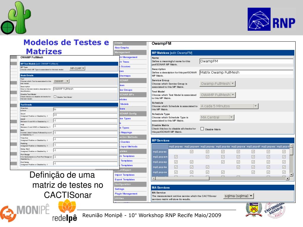The width and height of the screenshot is (303, 227).
Task: Click the MP Services horizontal scrollbar right arrow
Action: [x=288, y=179]
